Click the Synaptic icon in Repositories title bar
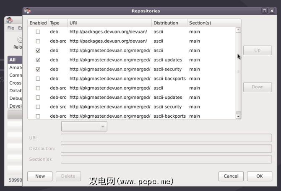The image size is (281, 191). pyautogui.click(x=27, y=11)
